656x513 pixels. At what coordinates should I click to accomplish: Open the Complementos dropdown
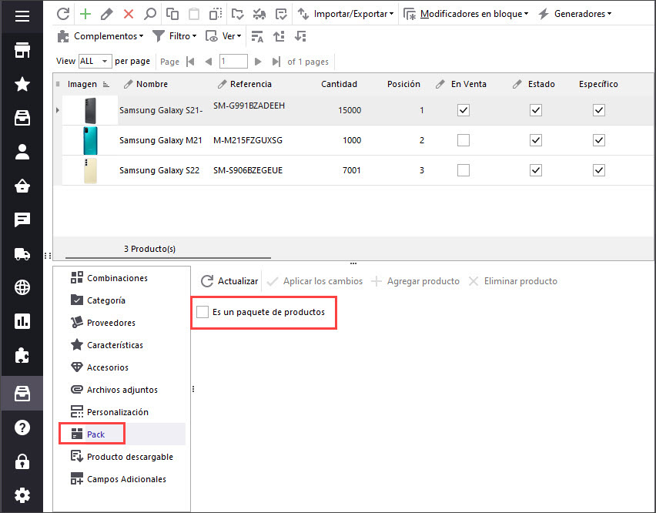(100, 36)
